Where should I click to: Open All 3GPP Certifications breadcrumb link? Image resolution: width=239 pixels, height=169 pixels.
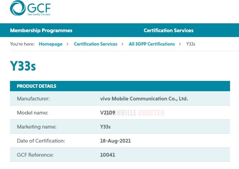point(152,44)
